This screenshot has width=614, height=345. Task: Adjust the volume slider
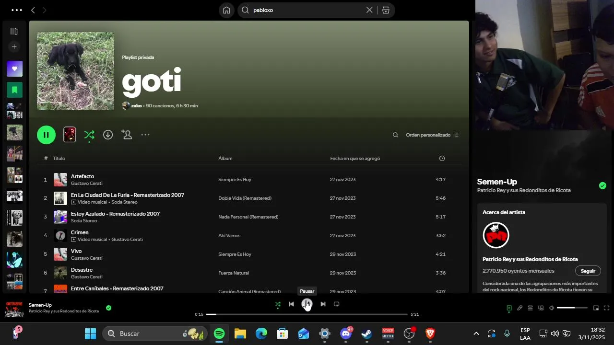(x=572, y=308)
